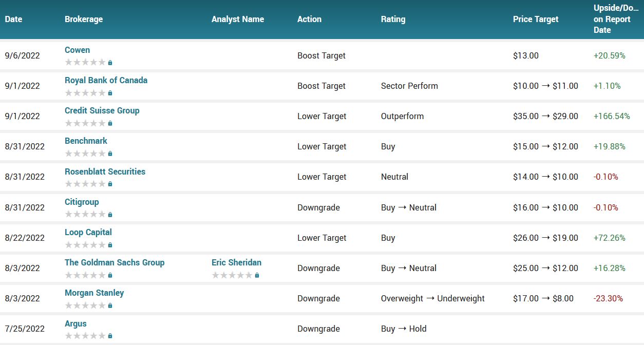Click the lock icon under The Goldman Sachs Group
The image size is (644, 345).
[110, 275]
